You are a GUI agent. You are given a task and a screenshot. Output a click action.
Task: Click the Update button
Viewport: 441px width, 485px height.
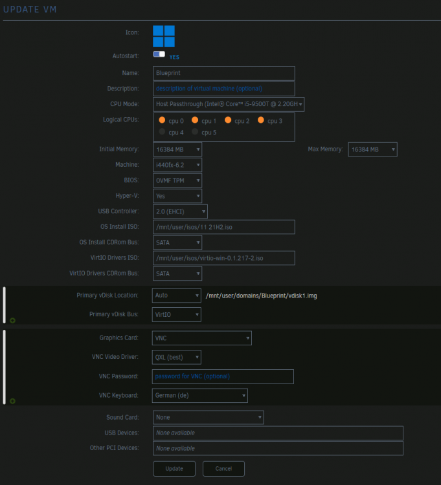tap(174, 469)
